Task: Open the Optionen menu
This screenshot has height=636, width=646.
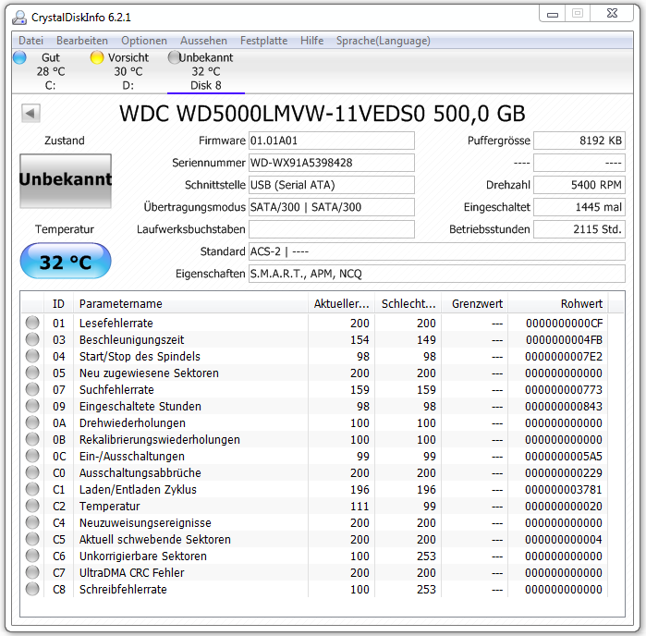Action: (x=144, y=41)
